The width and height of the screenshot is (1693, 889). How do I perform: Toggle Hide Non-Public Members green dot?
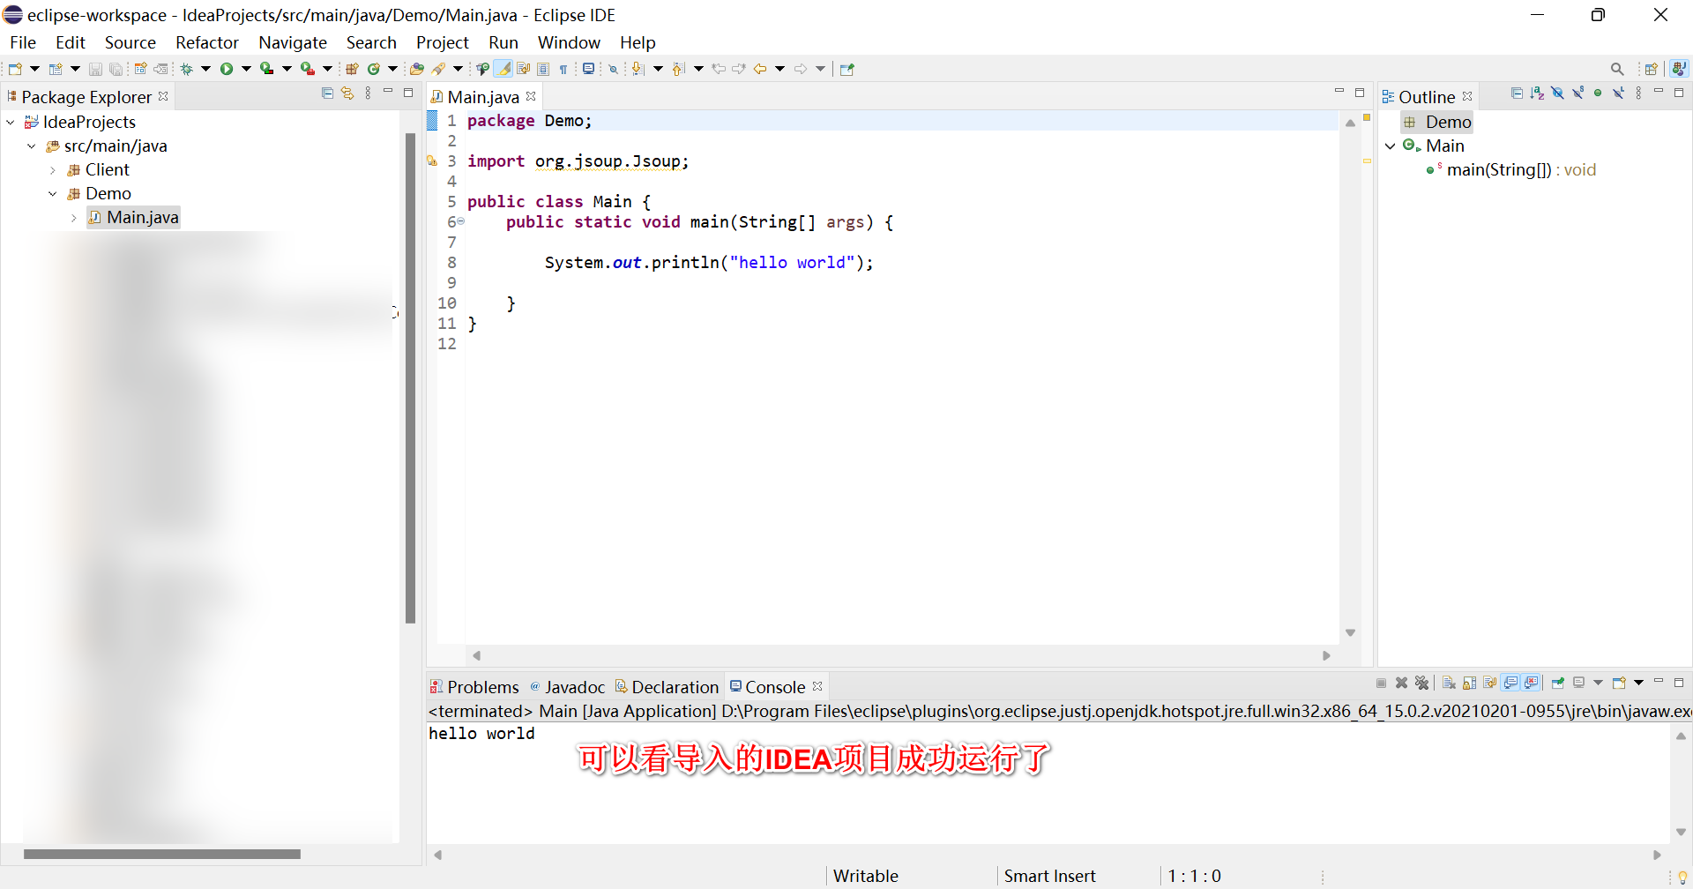pyautogui.click(x=1598, y=93)
